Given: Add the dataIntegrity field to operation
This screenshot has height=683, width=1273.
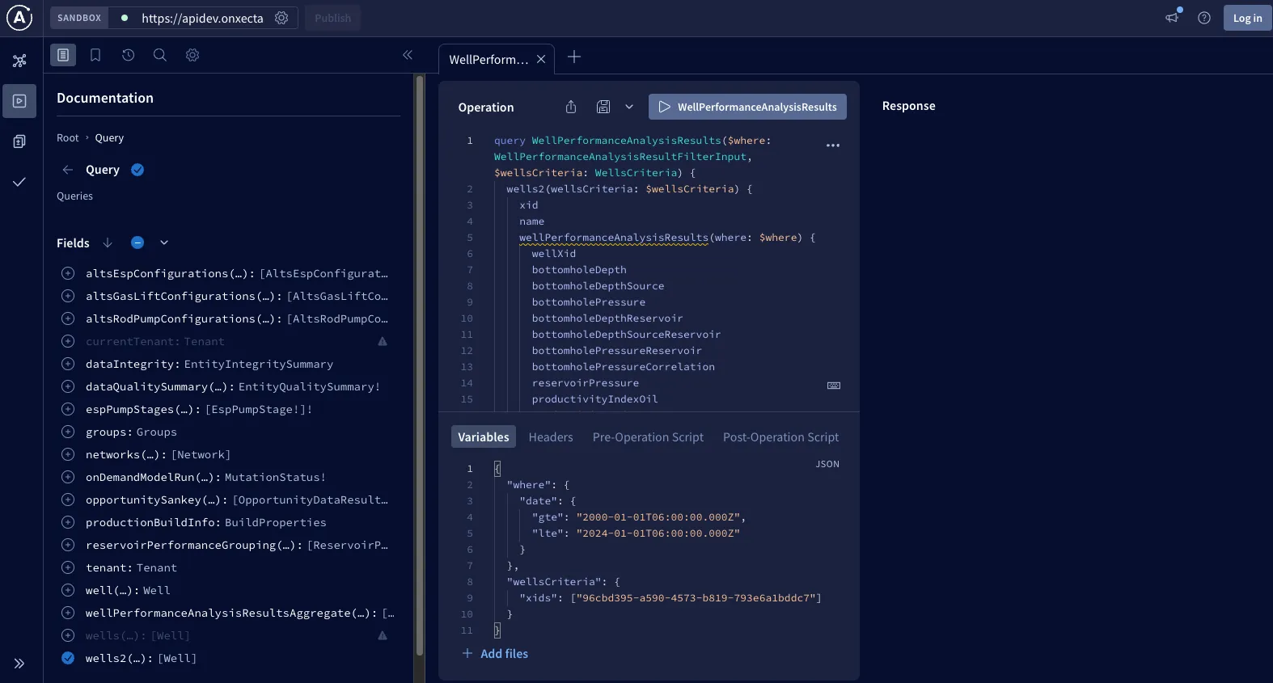Looking at the screenshot, I should coord(68,364).
